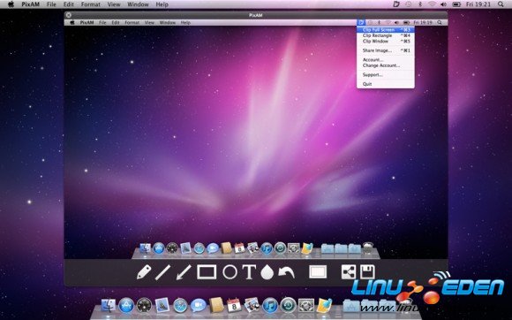Open the View menu
The width and height of the screenshot is (512, 320).
(114, 4)
